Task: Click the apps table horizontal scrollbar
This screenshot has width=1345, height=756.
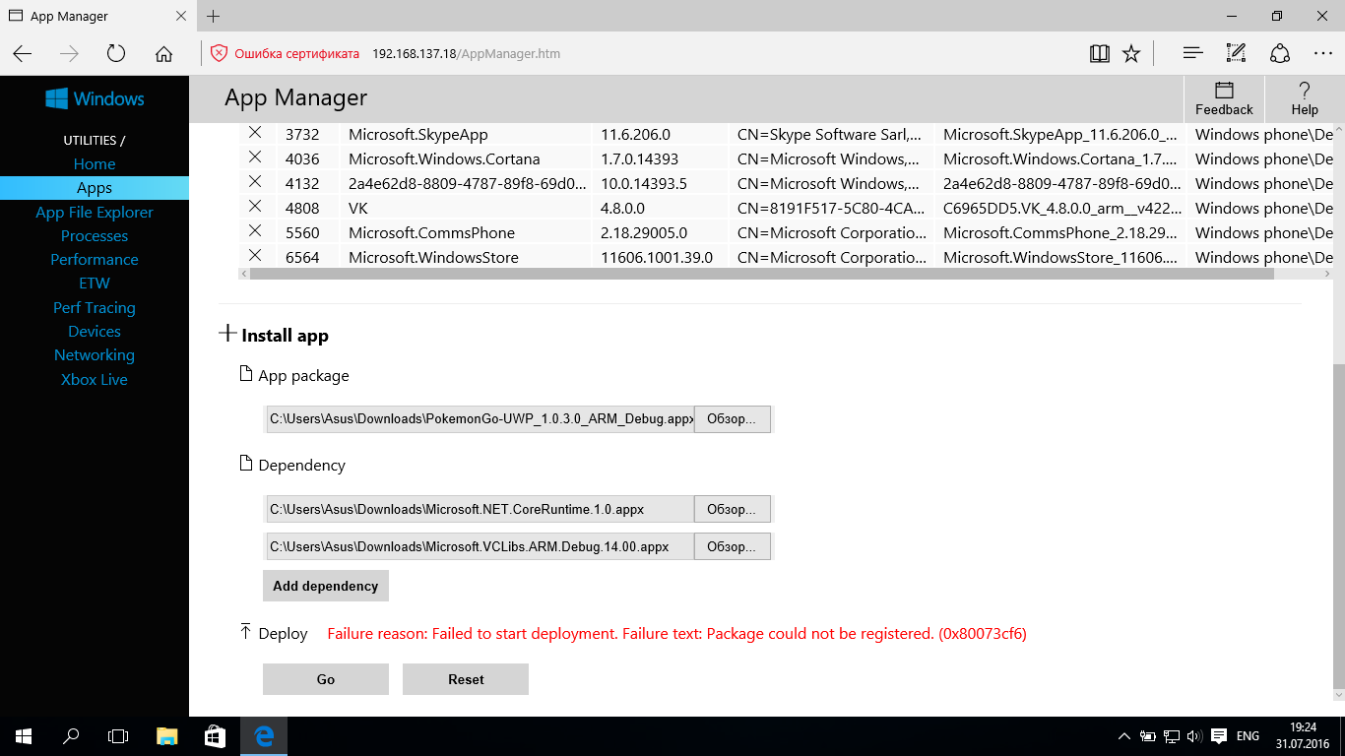Action: 762,275
